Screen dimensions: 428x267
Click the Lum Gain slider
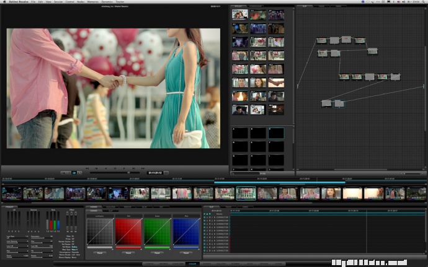(17, 238)
